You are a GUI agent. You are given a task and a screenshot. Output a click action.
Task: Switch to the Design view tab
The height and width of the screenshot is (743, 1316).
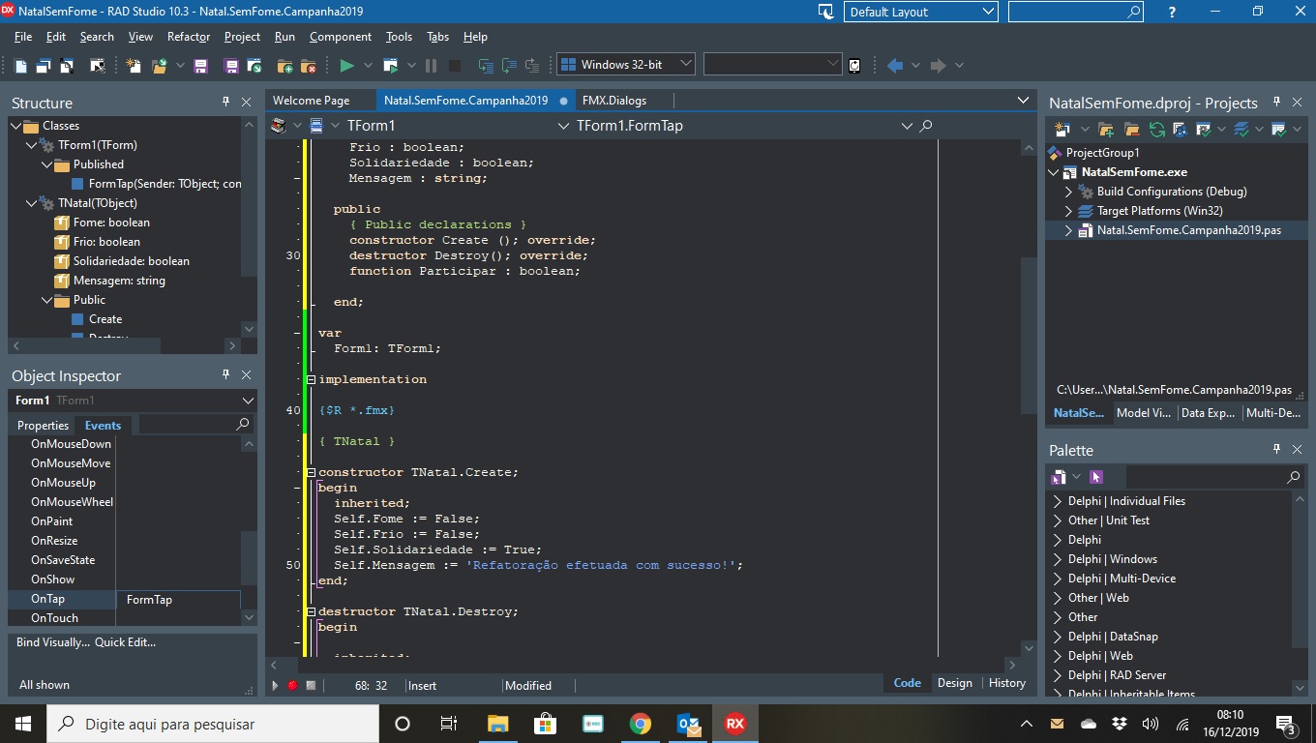954,682
